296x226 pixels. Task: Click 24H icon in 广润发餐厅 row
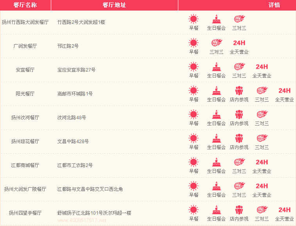[239, 43]
